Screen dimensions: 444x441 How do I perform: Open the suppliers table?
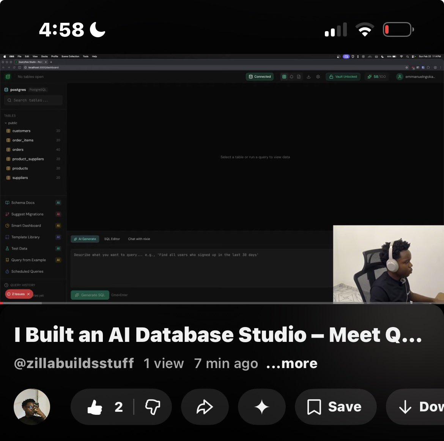click(33, 177)
